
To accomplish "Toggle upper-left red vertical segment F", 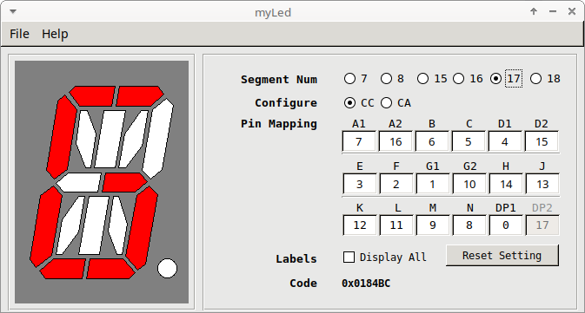I will click(62, 137).
